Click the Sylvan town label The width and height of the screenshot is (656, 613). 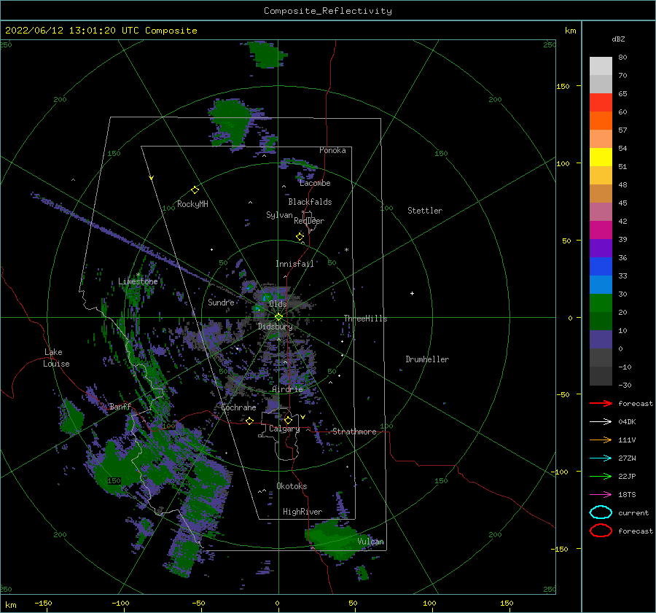(x=279, y=215)
